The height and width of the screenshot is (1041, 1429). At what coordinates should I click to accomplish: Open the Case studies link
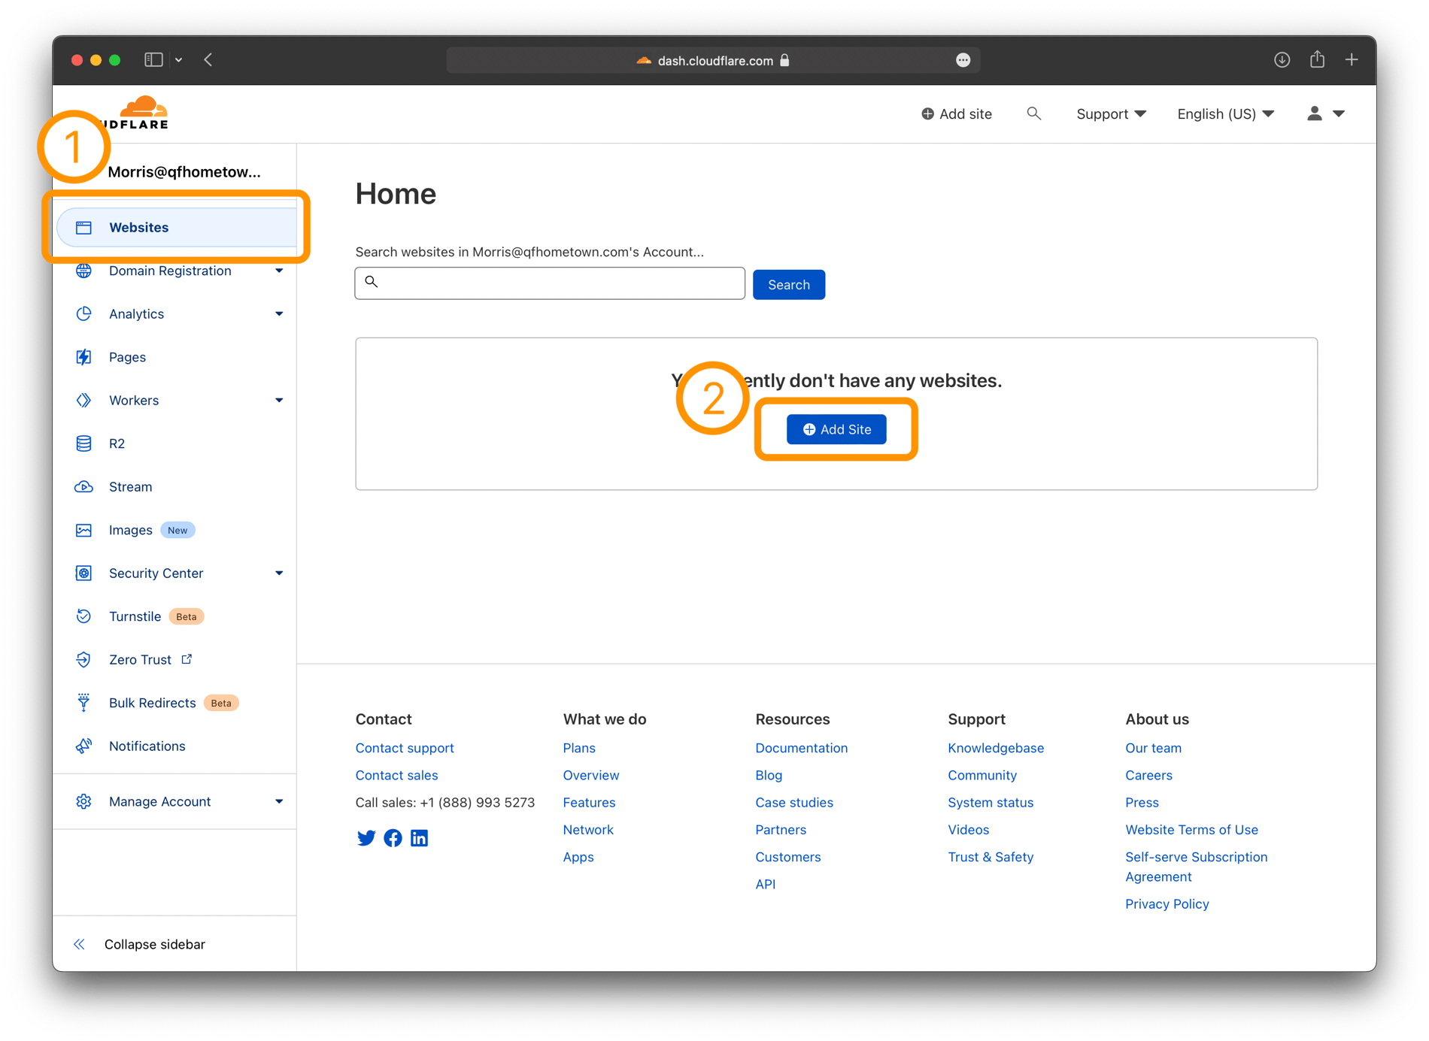(x=794, y=802)
